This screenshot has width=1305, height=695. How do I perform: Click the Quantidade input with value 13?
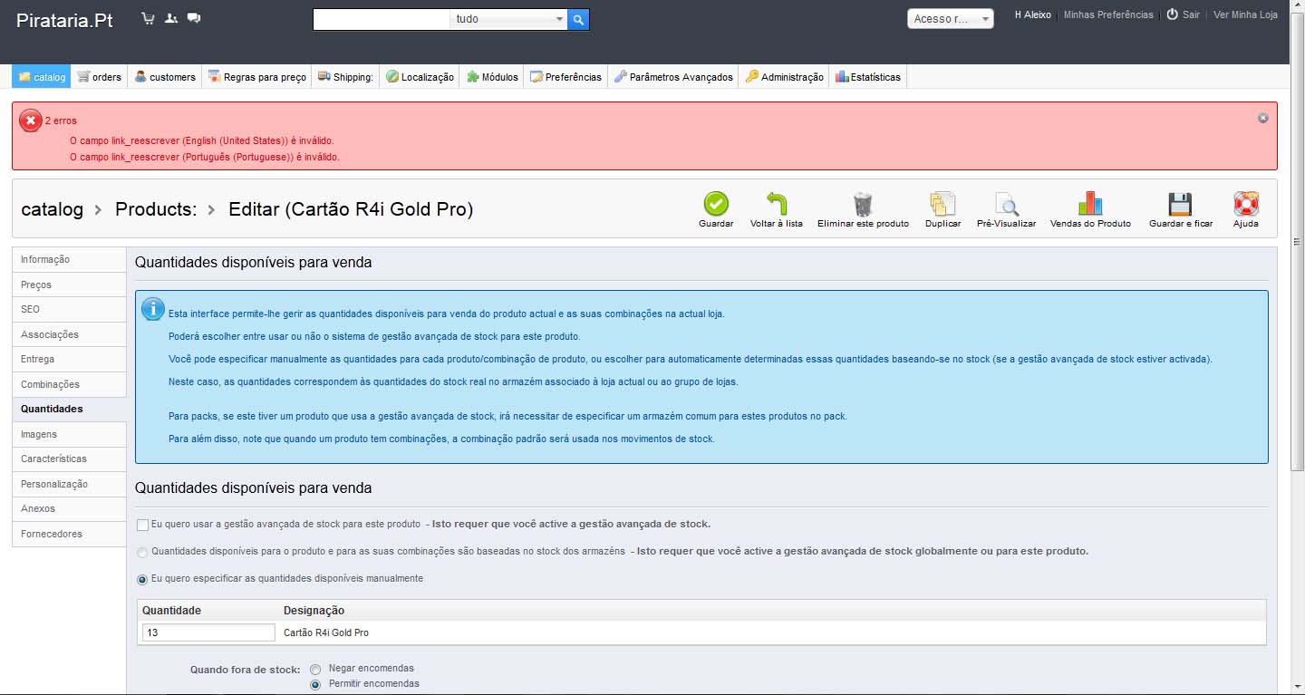coord(208,632)
